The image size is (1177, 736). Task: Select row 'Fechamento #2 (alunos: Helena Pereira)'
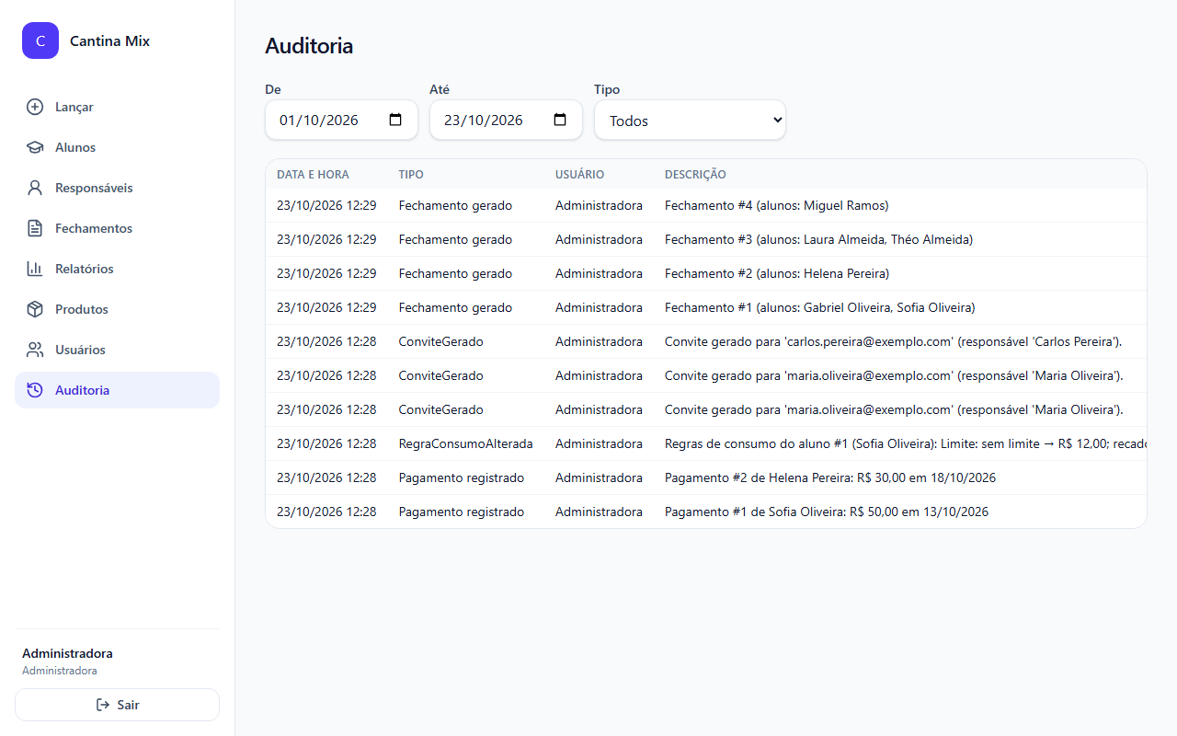[706, 273]
